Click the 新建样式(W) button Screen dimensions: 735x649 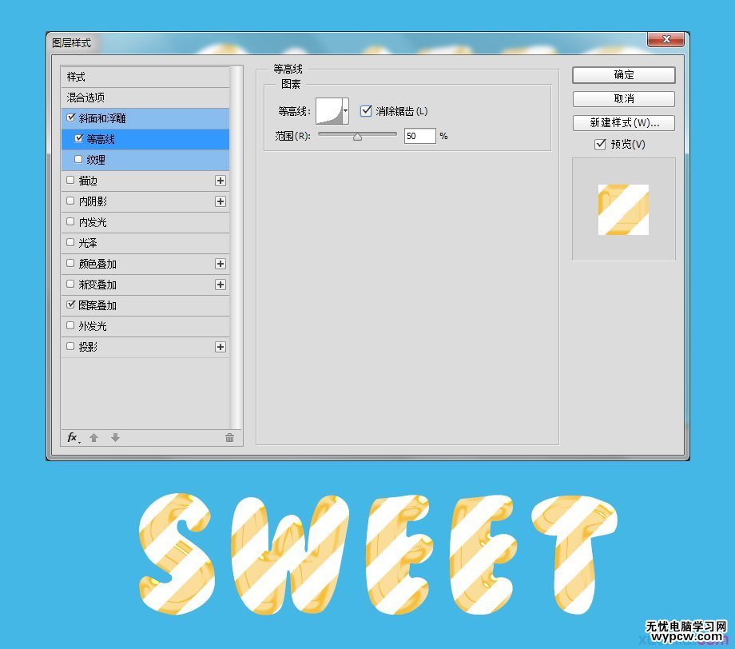click(622, 122)
